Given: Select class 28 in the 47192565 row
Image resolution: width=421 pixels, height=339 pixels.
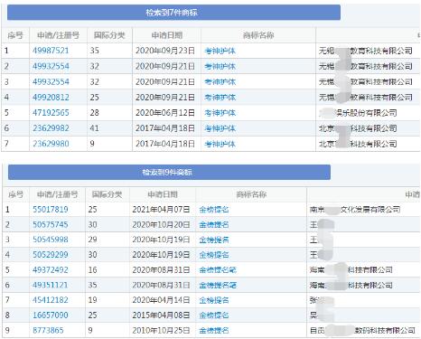Looking at the screenshot, I should tap(95, 113).
